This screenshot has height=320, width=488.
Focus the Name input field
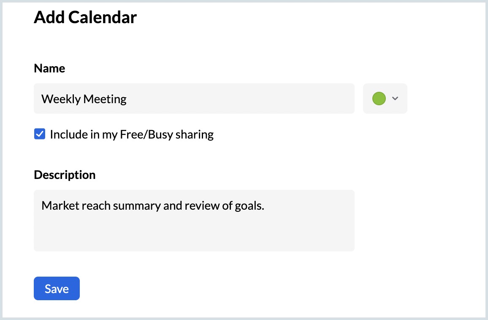pyautogui.click(x=194, y=99)
